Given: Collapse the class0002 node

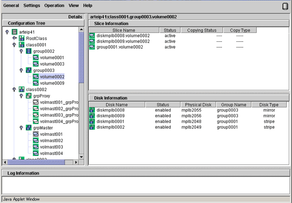Looking at the screenshot, I should click(x=14, y=89).
